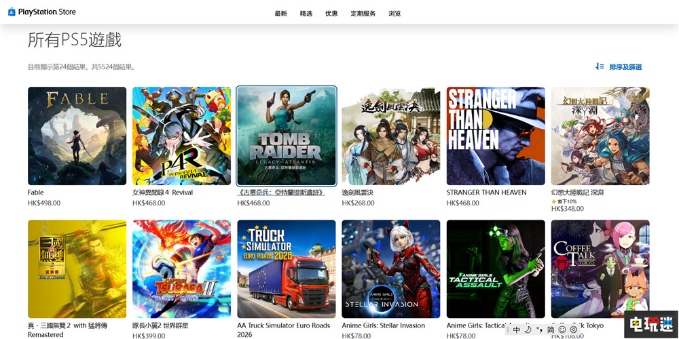Click Stranger Than Heaven's HK$468.00 price

point(463,203)
